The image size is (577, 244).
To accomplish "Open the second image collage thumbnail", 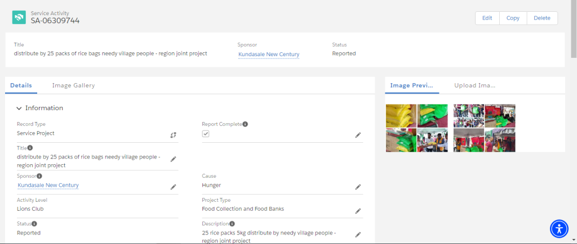I will (485, 128).
